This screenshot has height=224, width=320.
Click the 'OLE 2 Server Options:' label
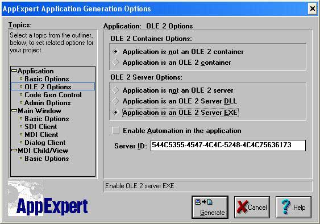(146, 77)
